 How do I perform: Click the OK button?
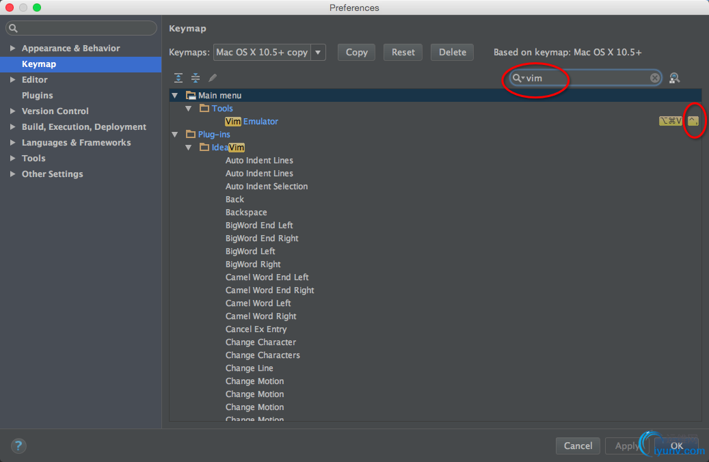[x=676, y=446]
